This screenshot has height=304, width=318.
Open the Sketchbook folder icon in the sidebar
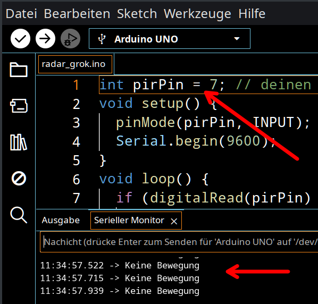(19, 70)
